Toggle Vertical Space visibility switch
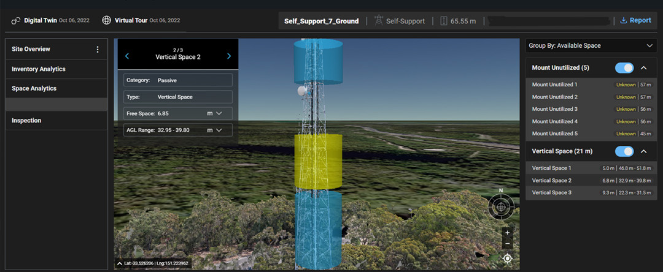 point(624,151)
